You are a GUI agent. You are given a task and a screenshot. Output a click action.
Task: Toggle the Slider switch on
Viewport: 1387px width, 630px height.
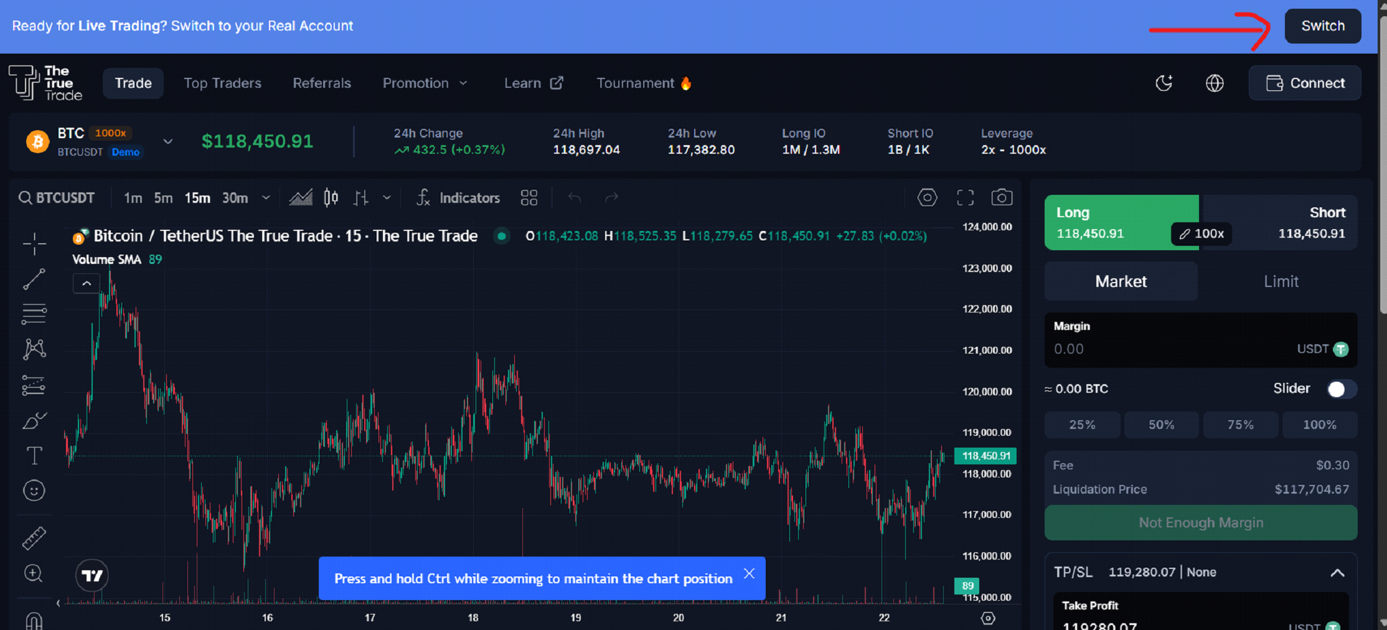pyautogui.click(x=1342, y=389)
